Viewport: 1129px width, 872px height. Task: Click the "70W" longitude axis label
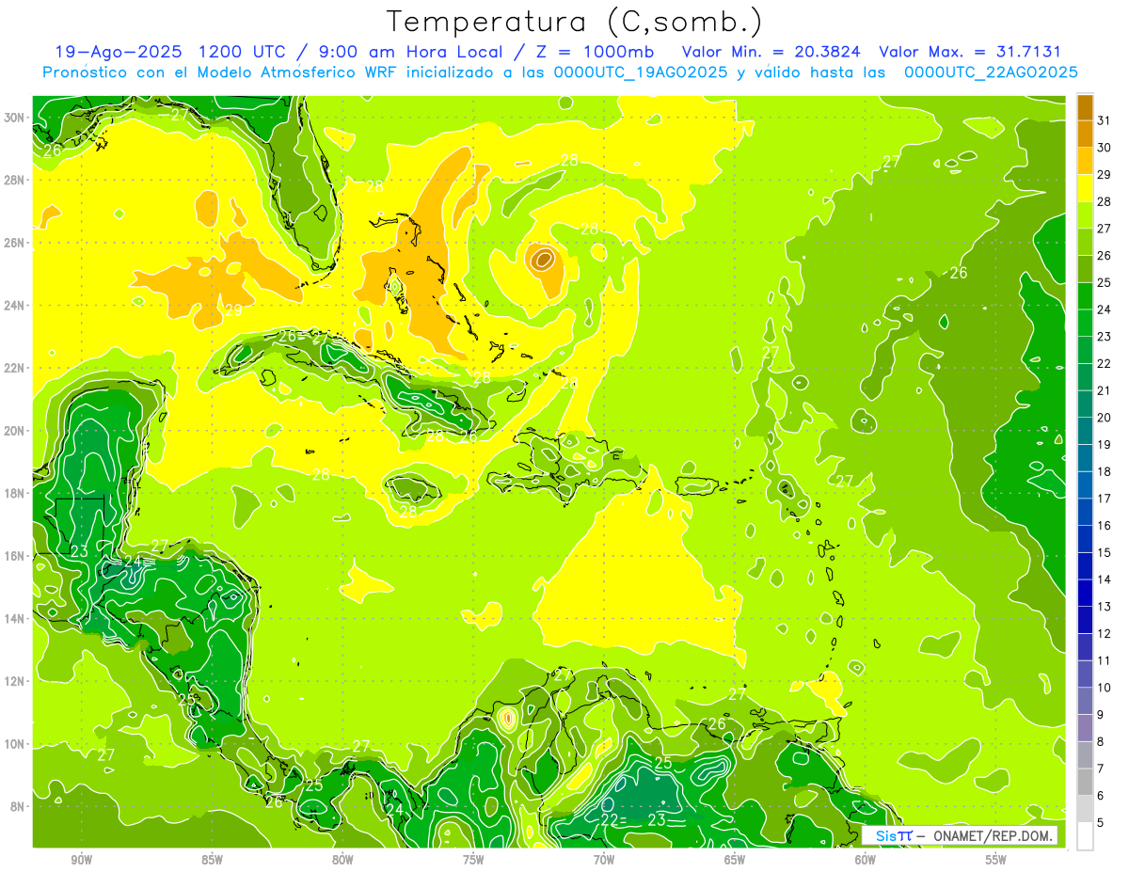pos(604,860)
